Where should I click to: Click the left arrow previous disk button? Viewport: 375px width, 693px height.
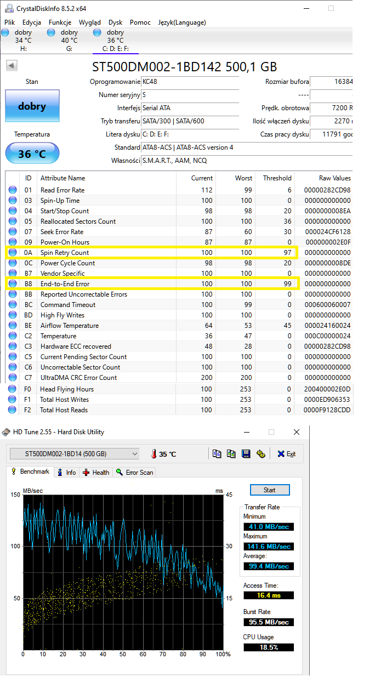[11, 66]
